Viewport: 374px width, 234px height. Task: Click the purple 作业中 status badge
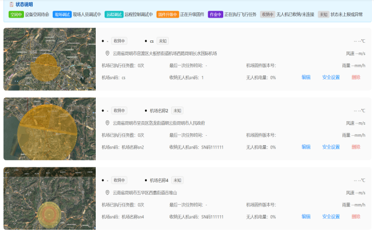pyautogui.click(x=216, y=15)
